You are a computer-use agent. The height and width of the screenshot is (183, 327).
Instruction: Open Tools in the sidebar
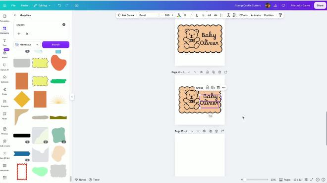(x=4, y=91)
